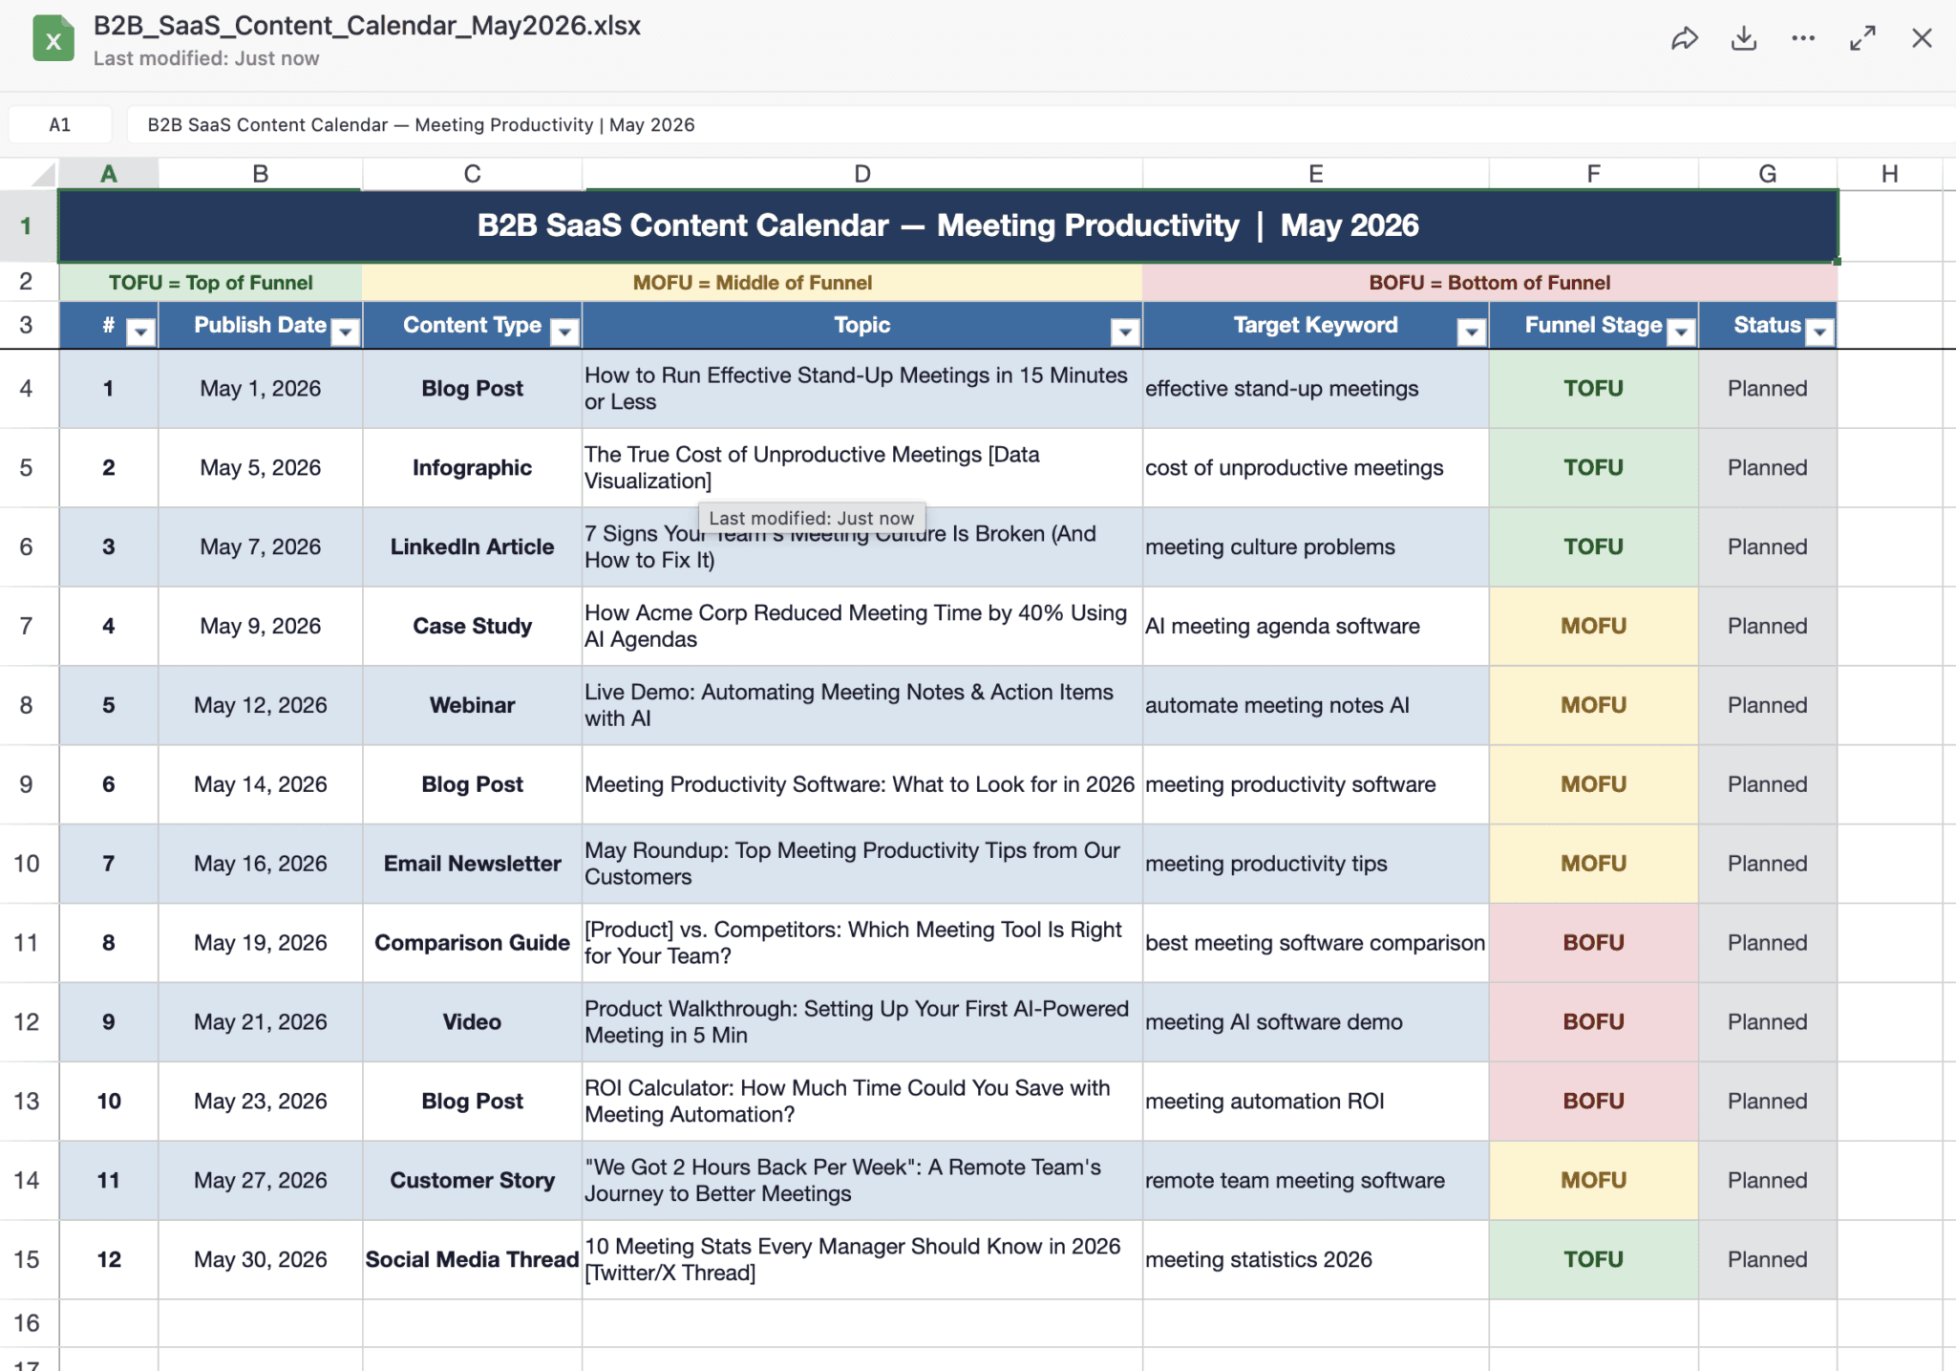
Task: Open the more options ellipsis menu
Action: [x=1803, y=38]
